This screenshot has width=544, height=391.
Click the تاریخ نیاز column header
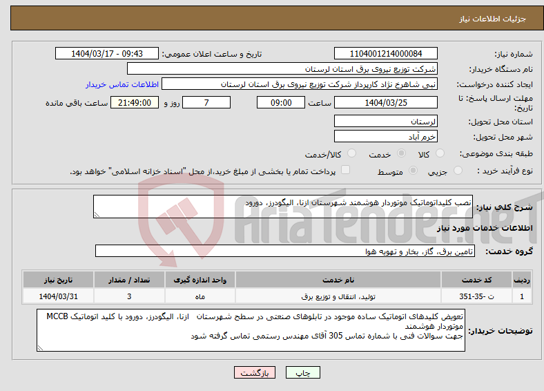[x=58, y=280]
